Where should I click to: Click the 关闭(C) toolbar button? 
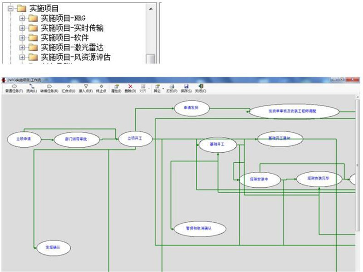click(201, 88)
